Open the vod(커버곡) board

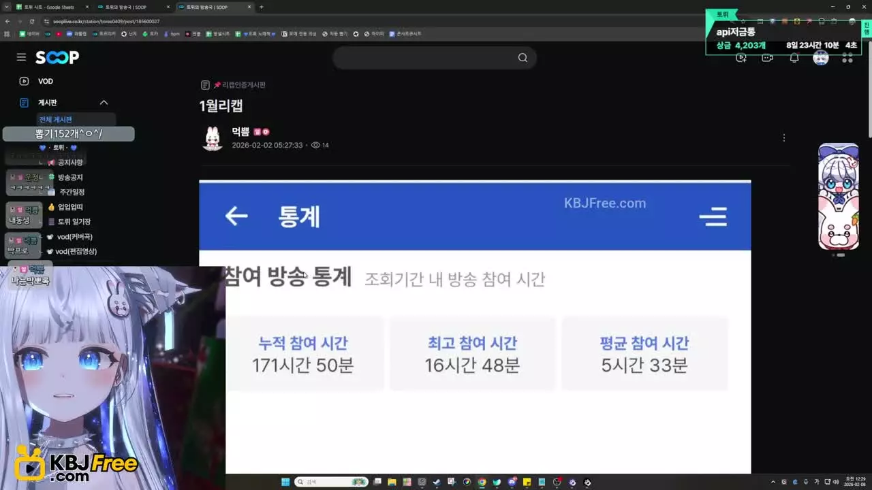[x=74, y=237]
